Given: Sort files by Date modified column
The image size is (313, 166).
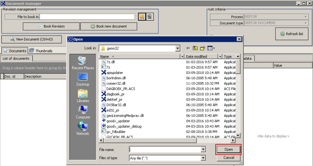Looking at the screenshot, I should 201,57.
